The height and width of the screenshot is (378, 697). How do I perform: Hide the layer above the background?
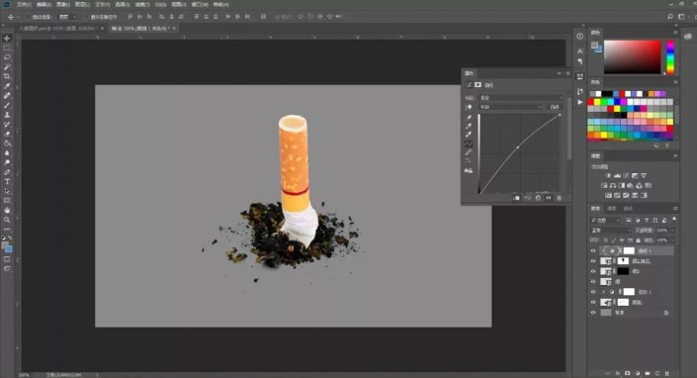tap(593, 303)
